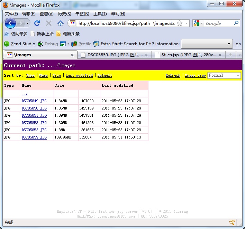This screenshot has width=245, height=229.
Task: Navigate to parent directory ../ link
Action: [25, 94]
